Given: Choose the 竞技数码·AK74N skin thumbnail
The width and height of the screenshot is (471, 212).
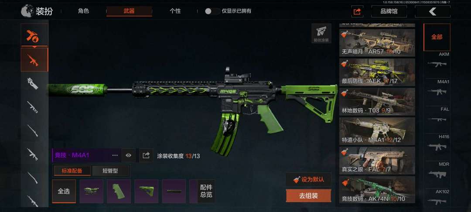Looking at the screenshot, I should coord(377,190).
